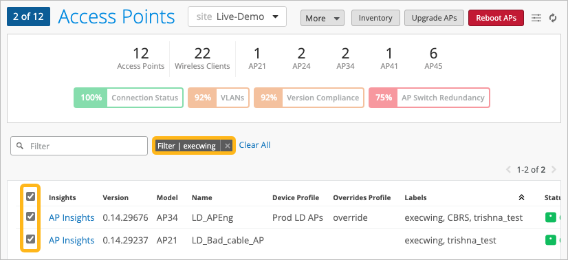Click the AP34 model count
Screen dimensions: 568x260
[345, 58]
